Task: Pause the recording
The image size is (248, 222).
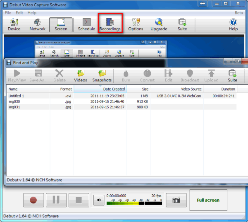Action: pos(56,200)
